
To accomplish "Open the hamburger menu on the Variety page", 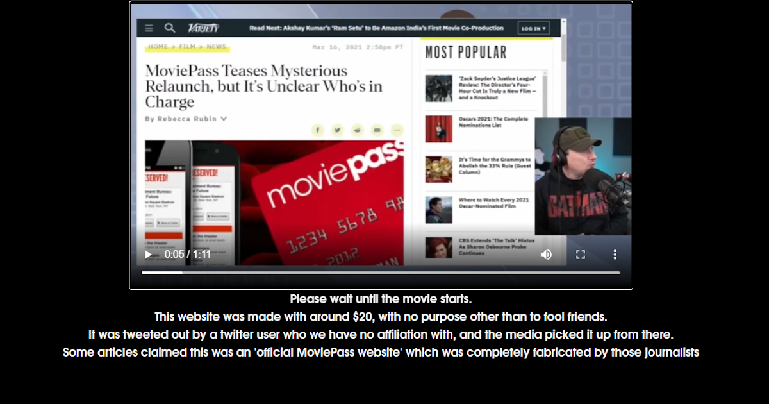I will (149, 28).
